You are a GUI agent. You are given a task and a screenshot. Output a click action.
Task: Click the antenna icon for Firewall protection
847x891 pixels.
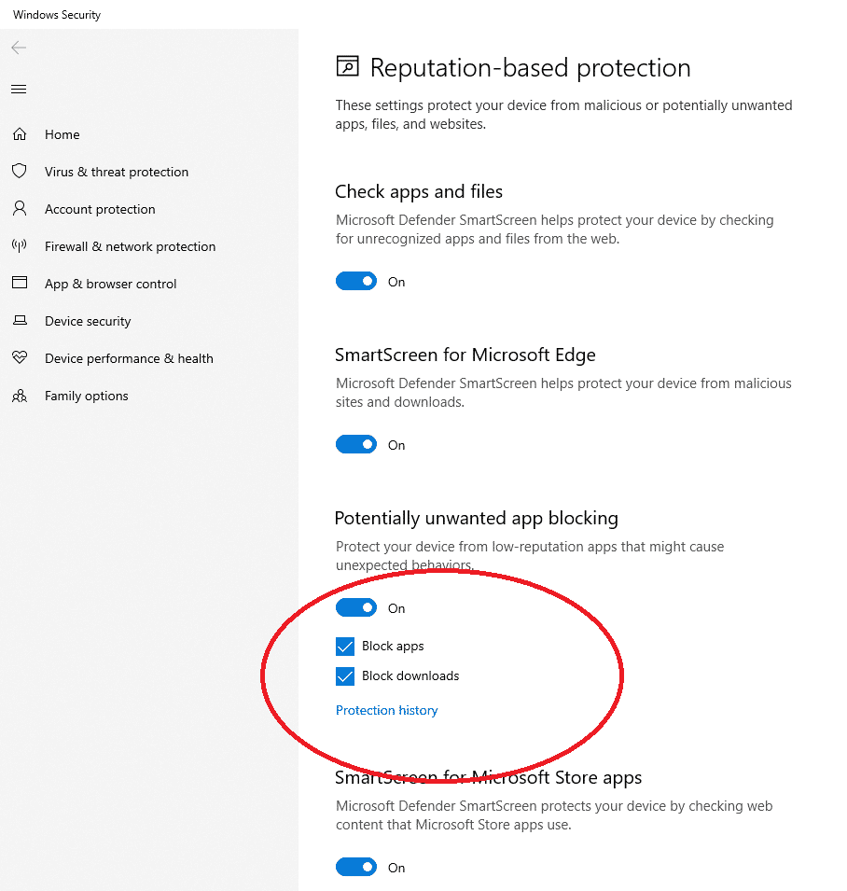pos(20,246)
